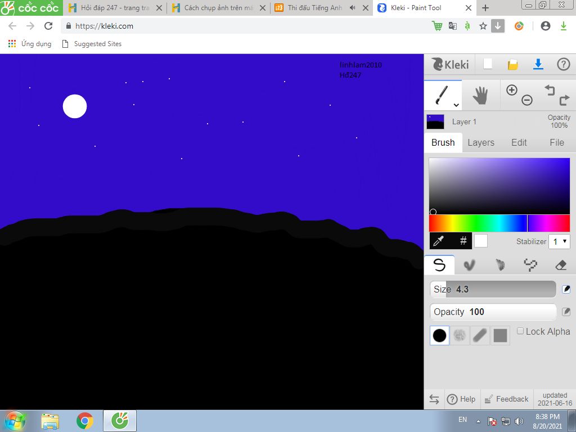Open a new browser tab
Screen dimensions: 576x432
click(x=485, y=8)
